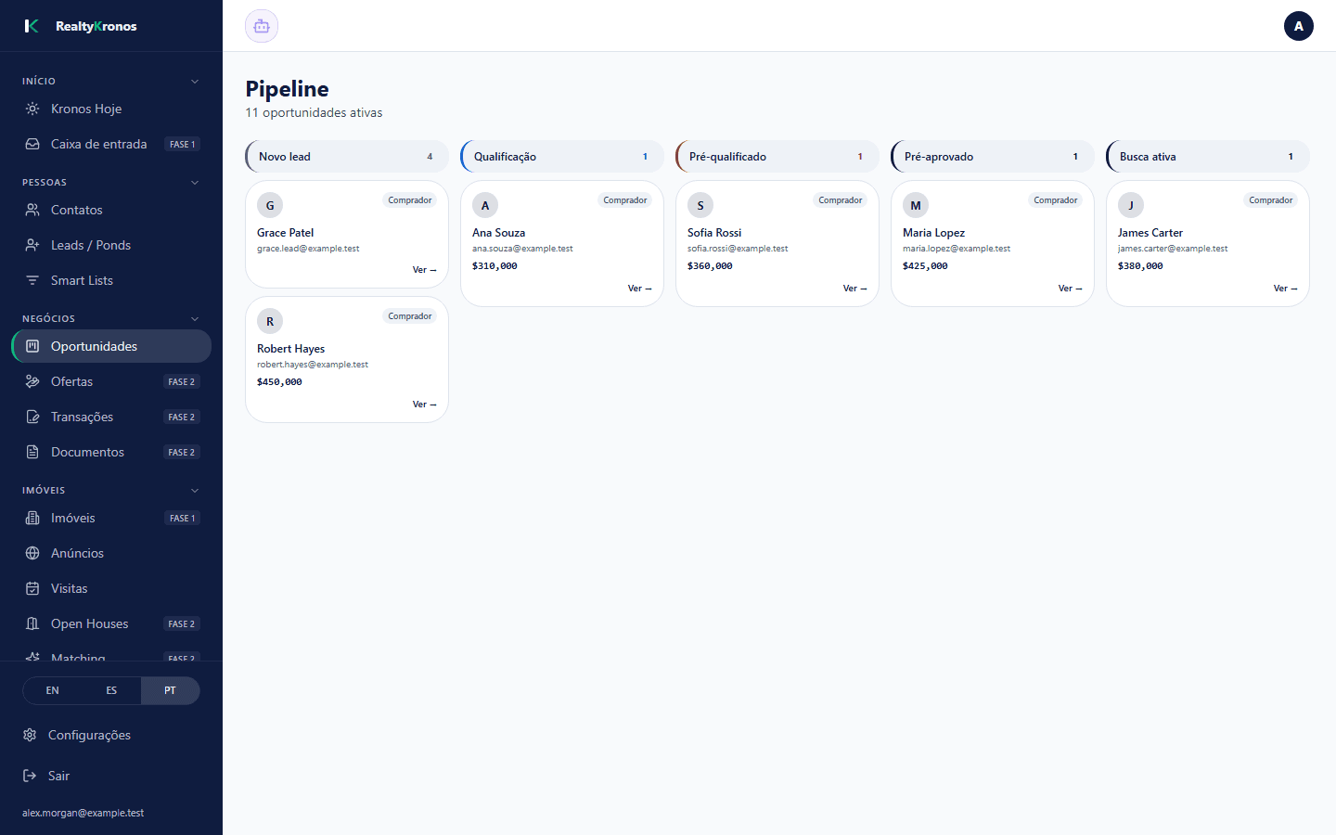Click the Ofertas handshake icon
Image resolution: width=1336 pixels, height=835 pixels.
[32, 381]
